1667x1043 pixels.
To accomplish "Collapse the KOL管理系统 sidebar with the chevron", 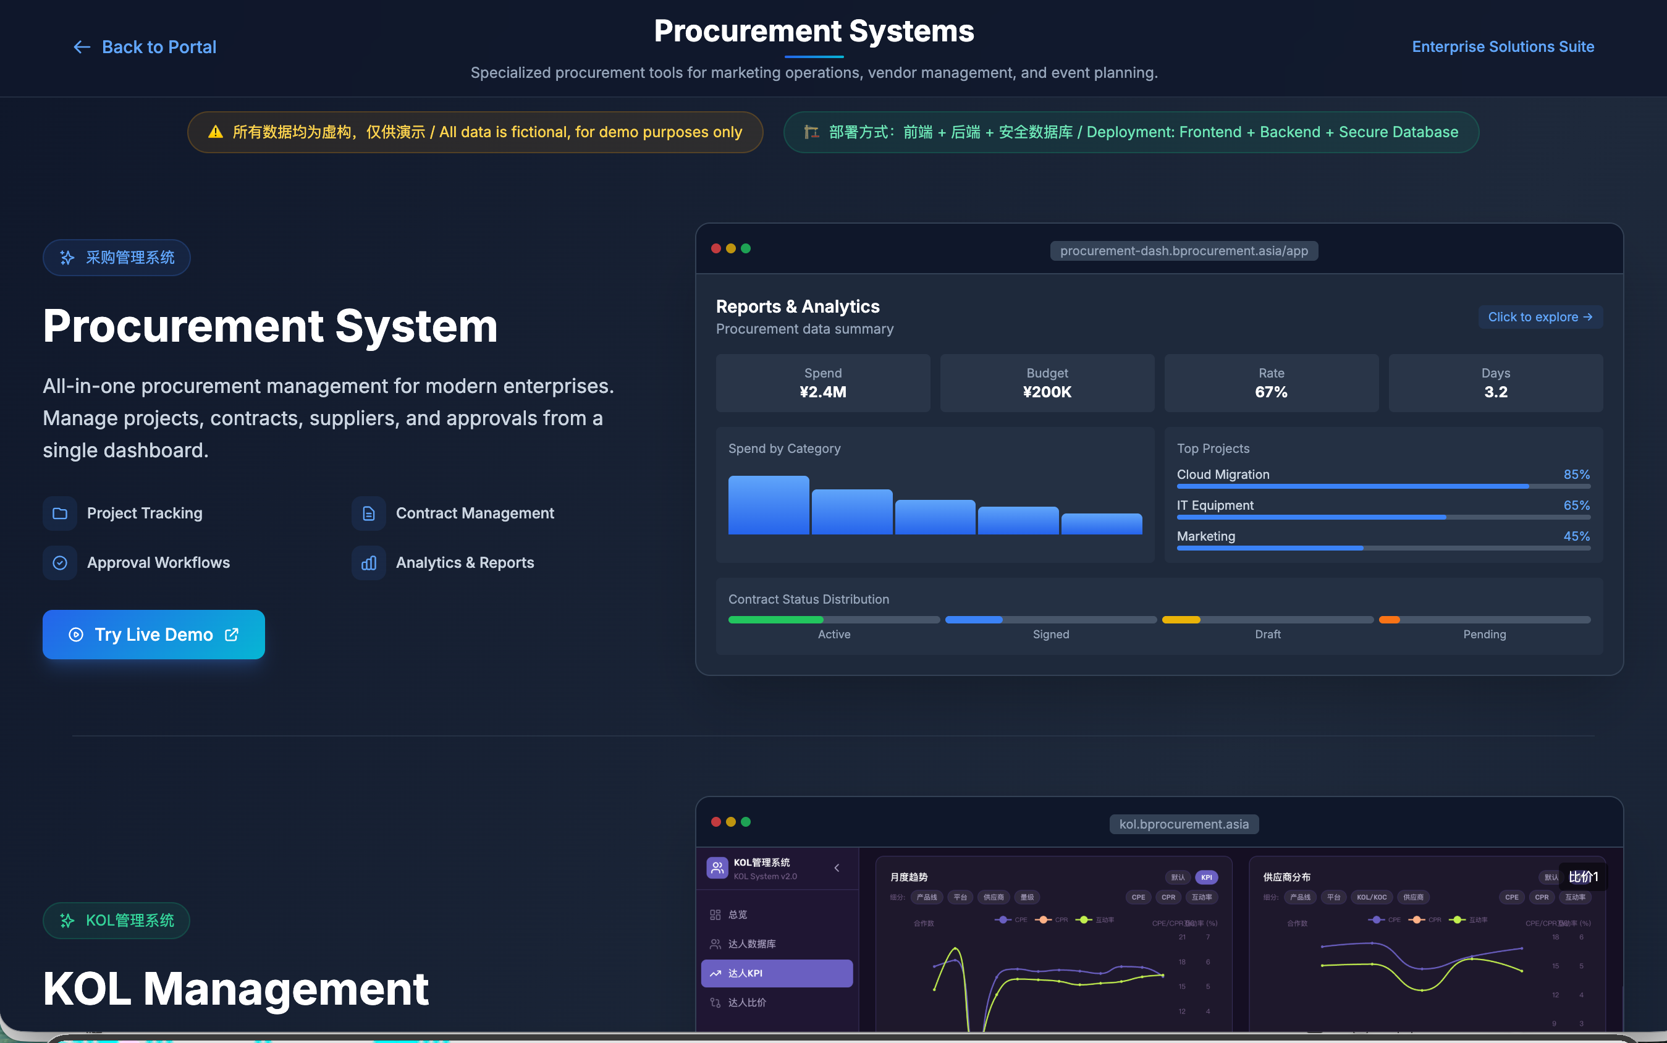I will tap(837, 868).
